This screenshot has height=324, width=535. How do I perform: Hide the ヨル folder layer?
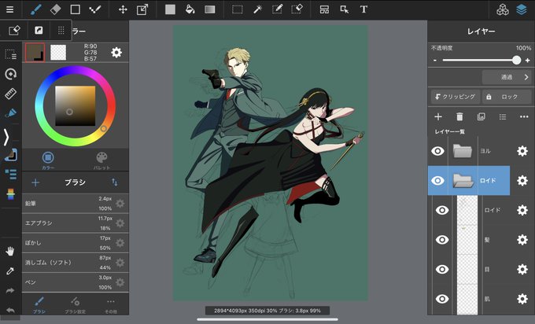pos(437,151)
